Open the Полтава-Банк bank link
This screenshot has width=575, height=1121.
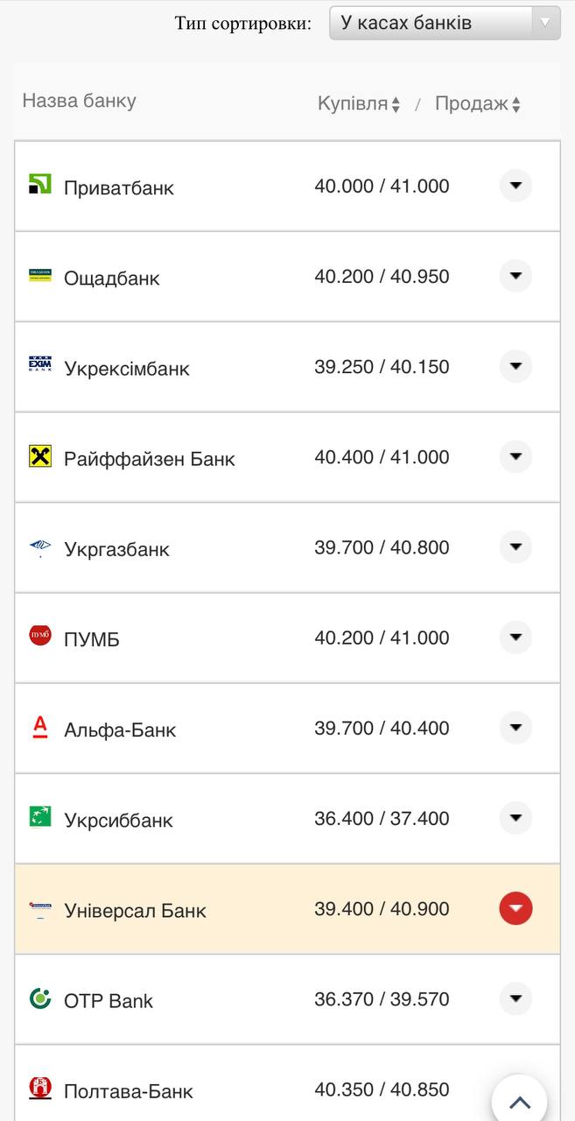tap(128, 1091)
